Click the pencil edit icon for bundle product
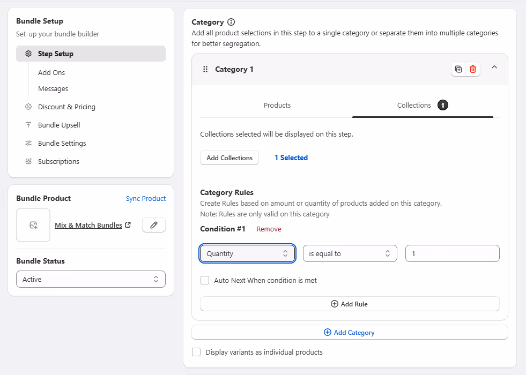 154,225
